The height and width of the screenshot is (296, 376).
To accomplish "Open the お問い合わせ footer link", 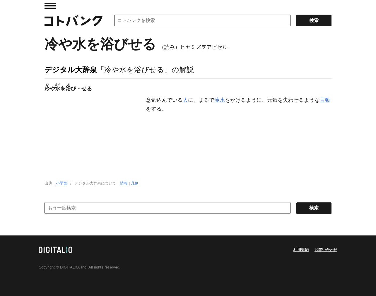I will tap(326, 249).
